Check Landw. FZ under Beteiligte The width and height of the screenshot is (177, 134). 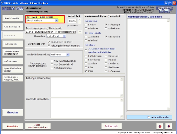[x=106, y=63]
